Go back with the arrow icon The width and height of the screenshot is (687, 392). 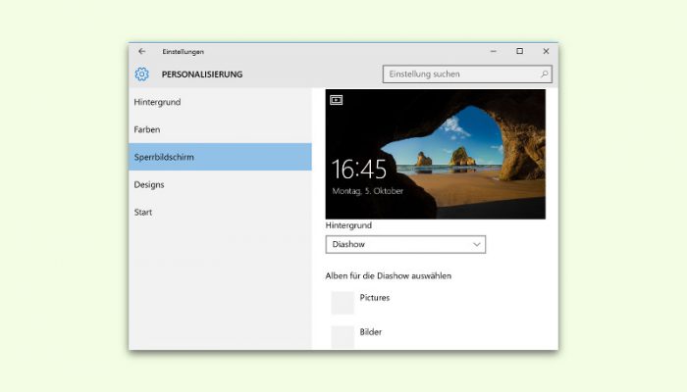click(141, 51)
